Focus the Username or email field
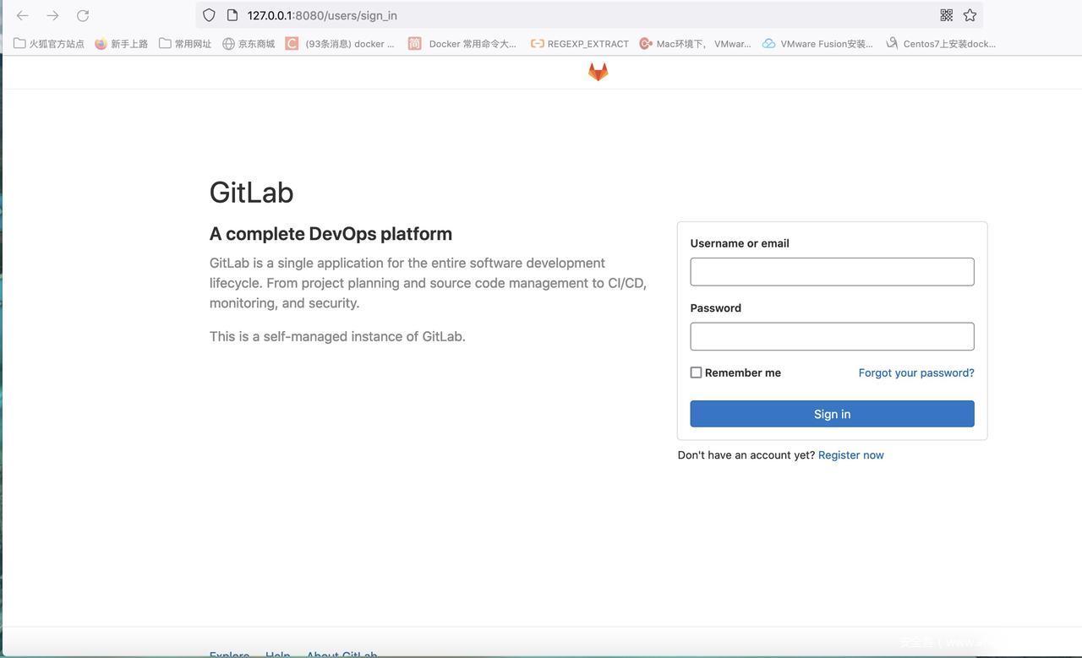 pyautogui.click(x=832, y=272)
